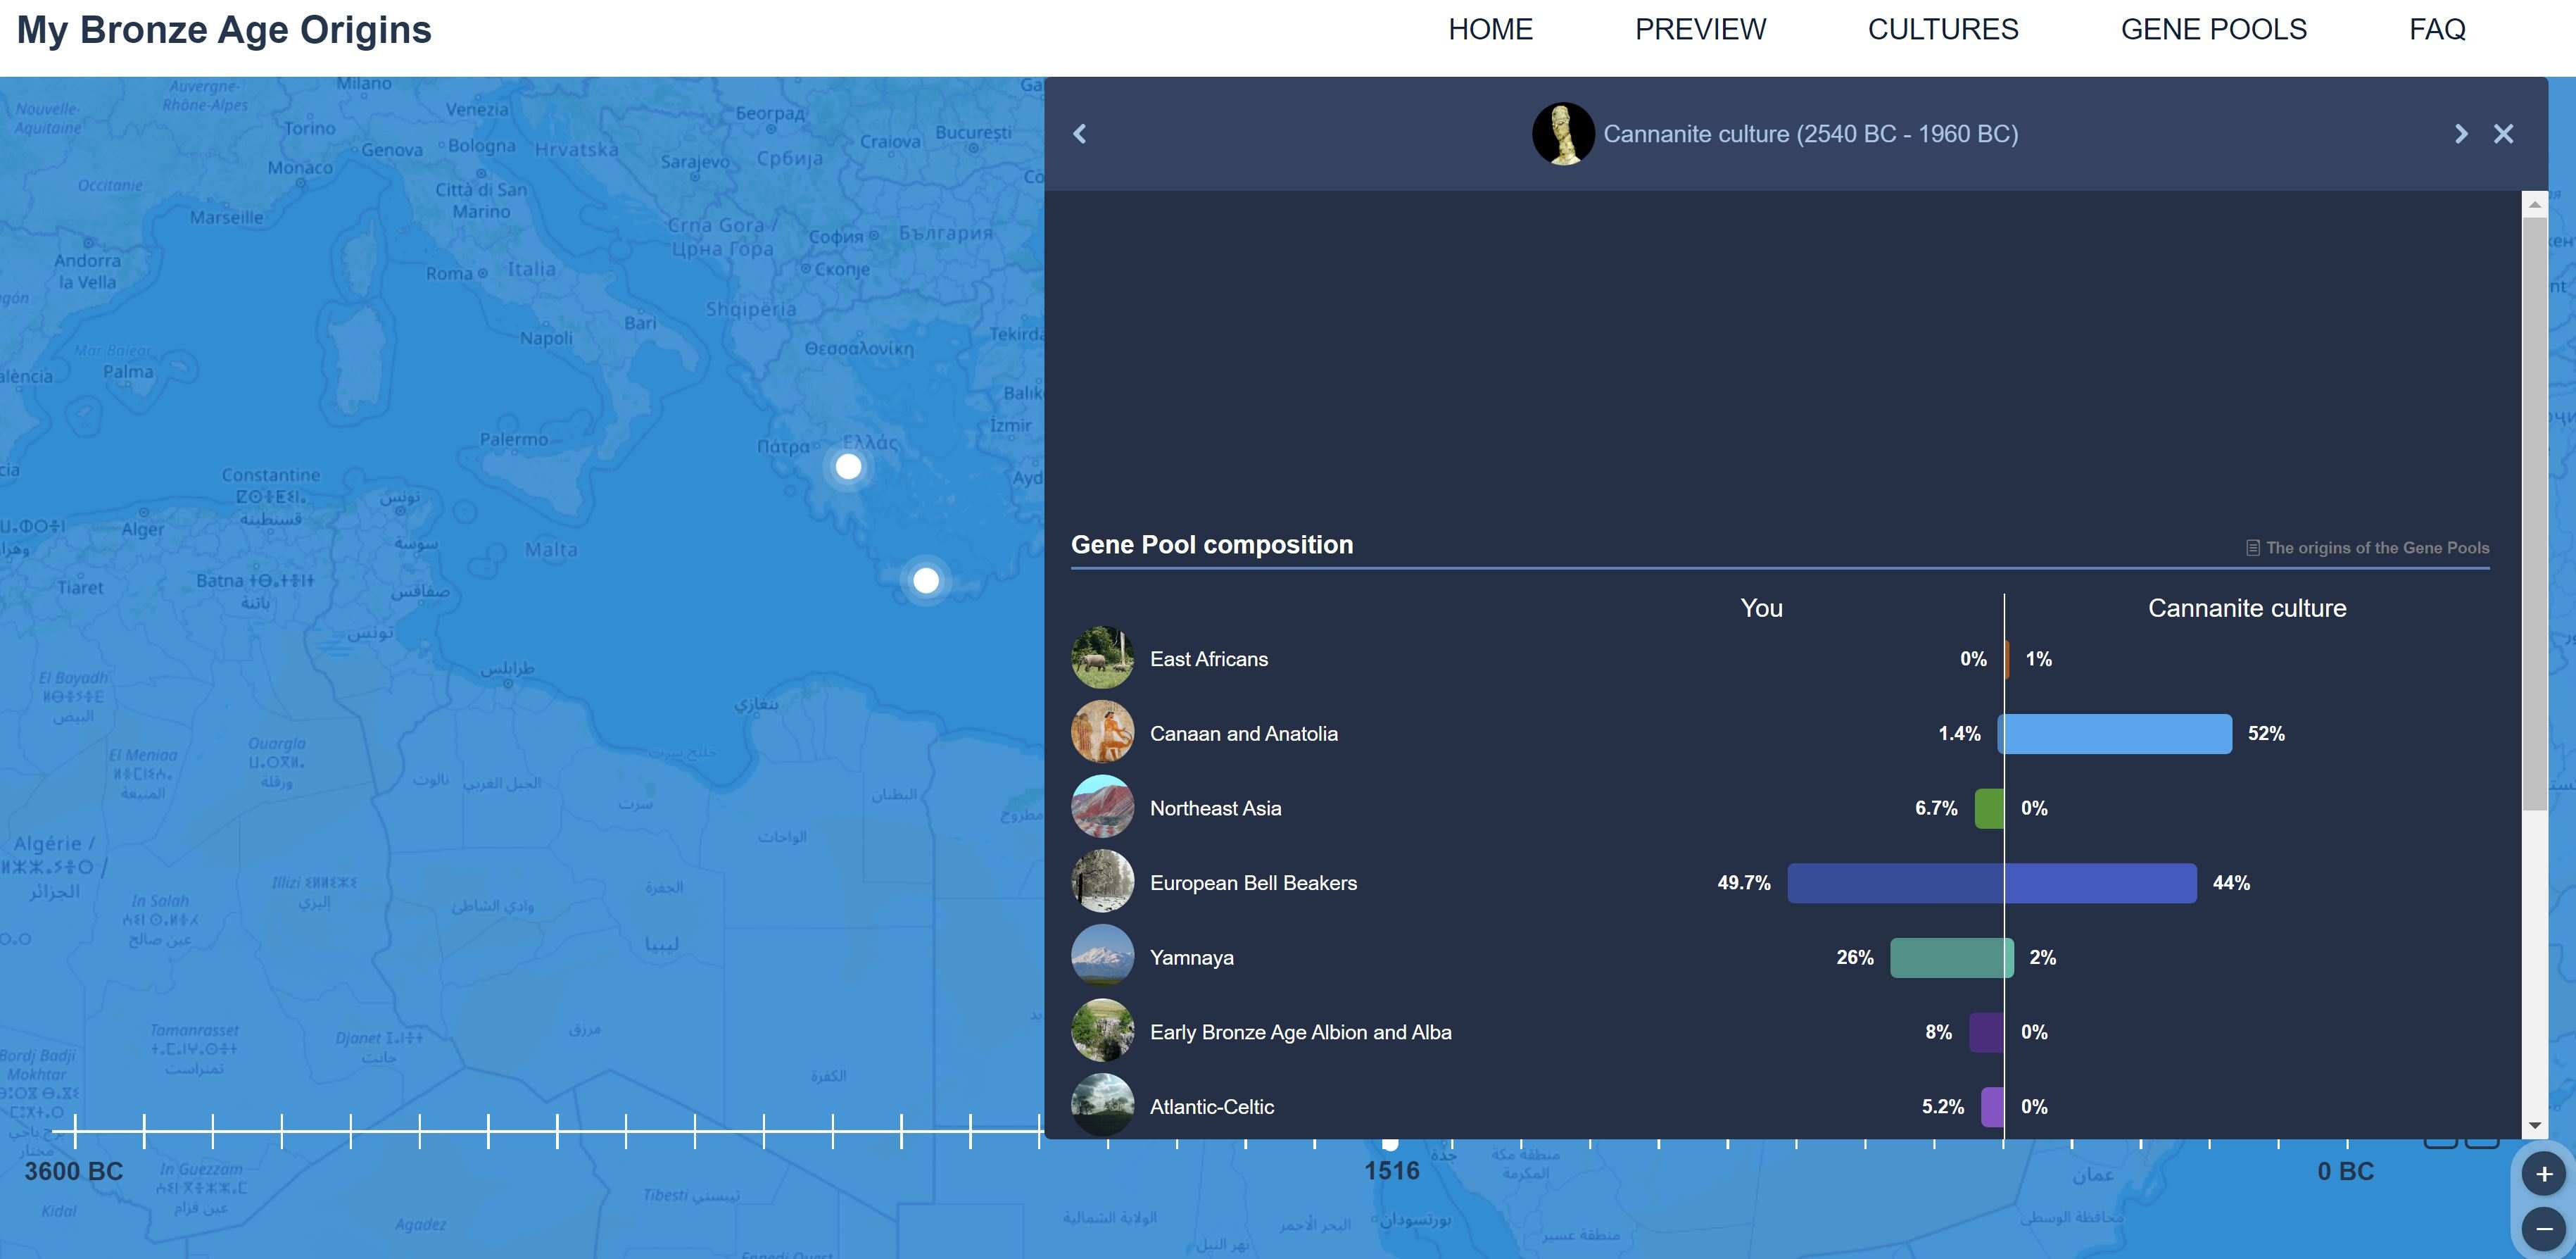
Task: Click the 1.4% value for Canaan and Anatolia
Action: click(1959, 734)
